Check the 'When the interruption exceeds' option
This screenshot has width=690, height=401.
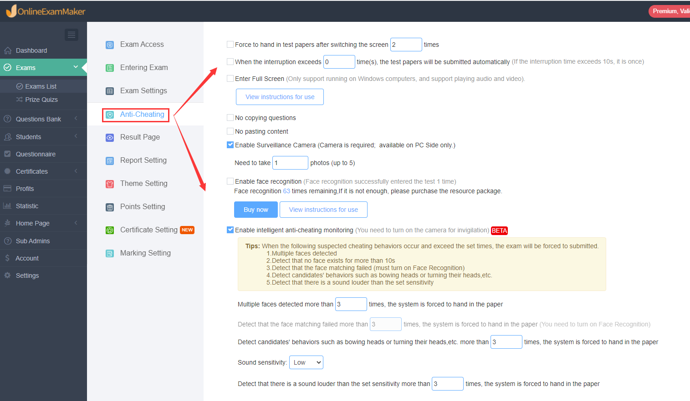tap(230, 62)
